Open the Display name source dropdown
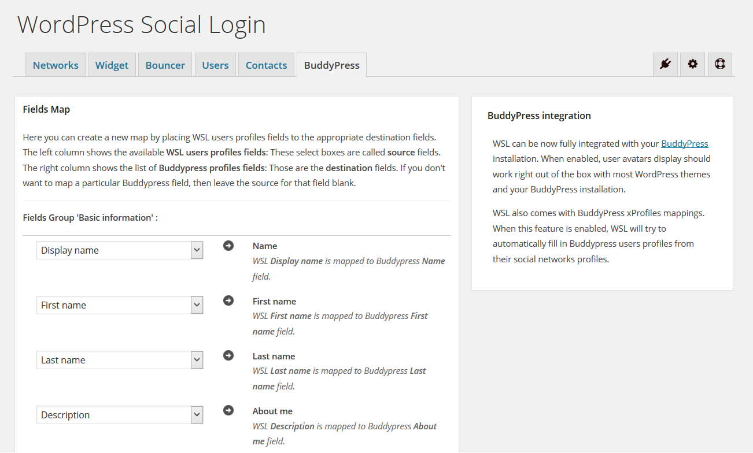753x453 pixels. (120, 250)
